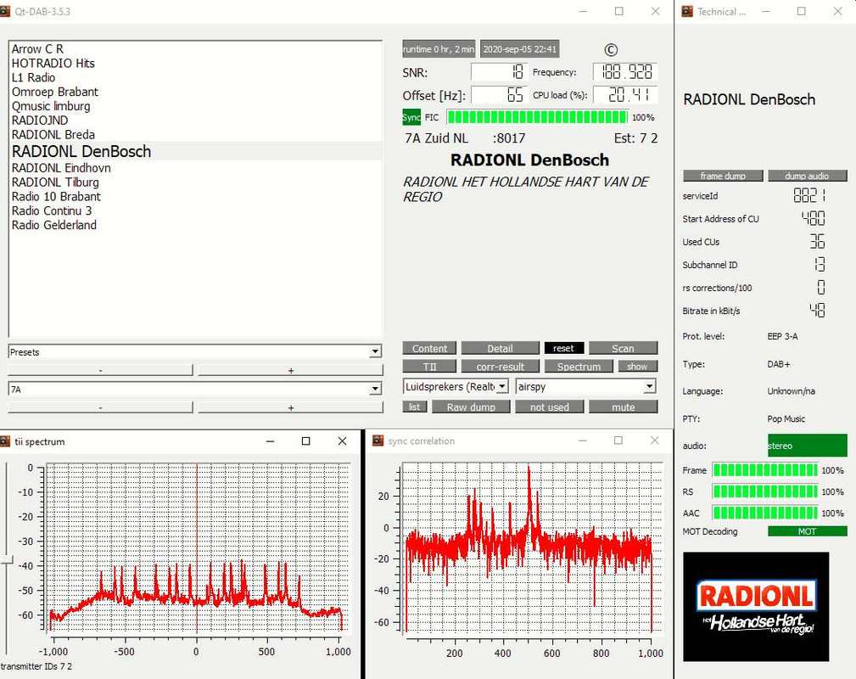The image size is (856, 679).
Task: Maximize the tii spectrum window
Action: [x=305, y=441]
